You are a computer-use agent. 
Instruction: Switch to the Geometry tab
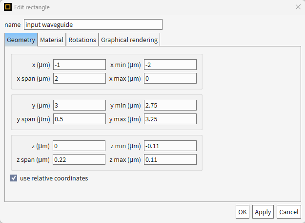click(x=21, y=40)
